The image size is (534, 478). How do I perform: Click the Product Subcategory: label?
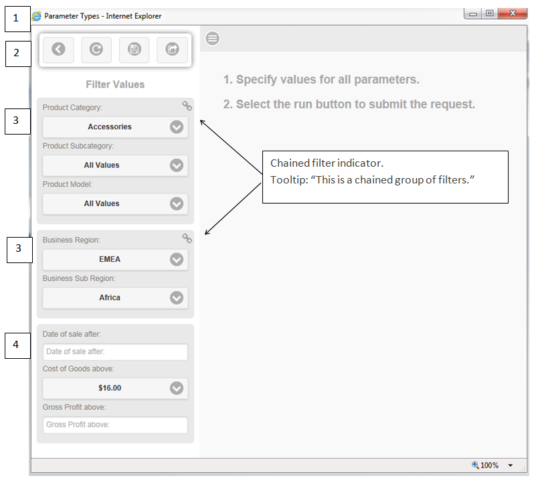click(78, 146)
